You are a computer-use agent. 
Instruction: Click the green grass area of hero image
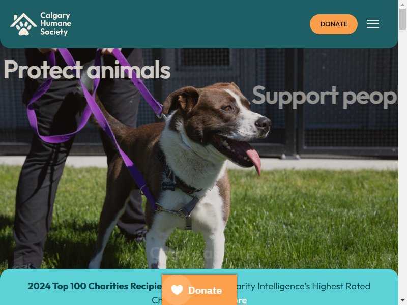(x=311, y=221)
